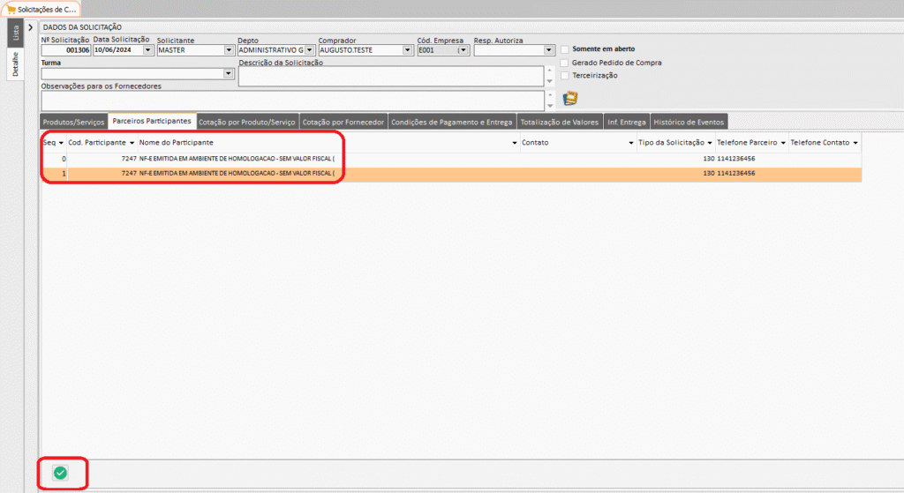Screen dimensions: 904x493
Task: Click the Observações para os Fornecedores field
Action: (x=293, y=101)
